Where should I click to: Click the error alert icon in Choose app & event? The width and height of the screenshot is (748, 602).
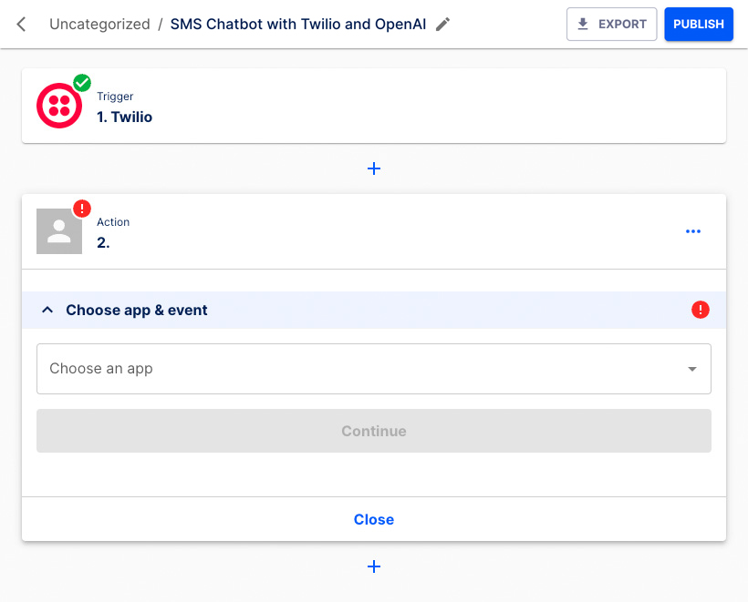click(x=701, y=310)
